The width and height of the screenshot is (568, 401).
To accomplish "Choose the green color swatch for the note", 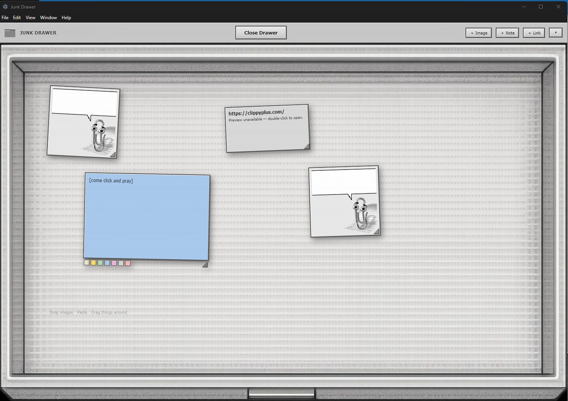I will click(100, 263).
